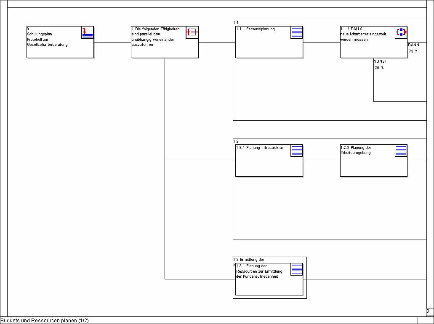Click the page number 2 box
This screenshot has width=434, height=324.
tap(429, 312)
